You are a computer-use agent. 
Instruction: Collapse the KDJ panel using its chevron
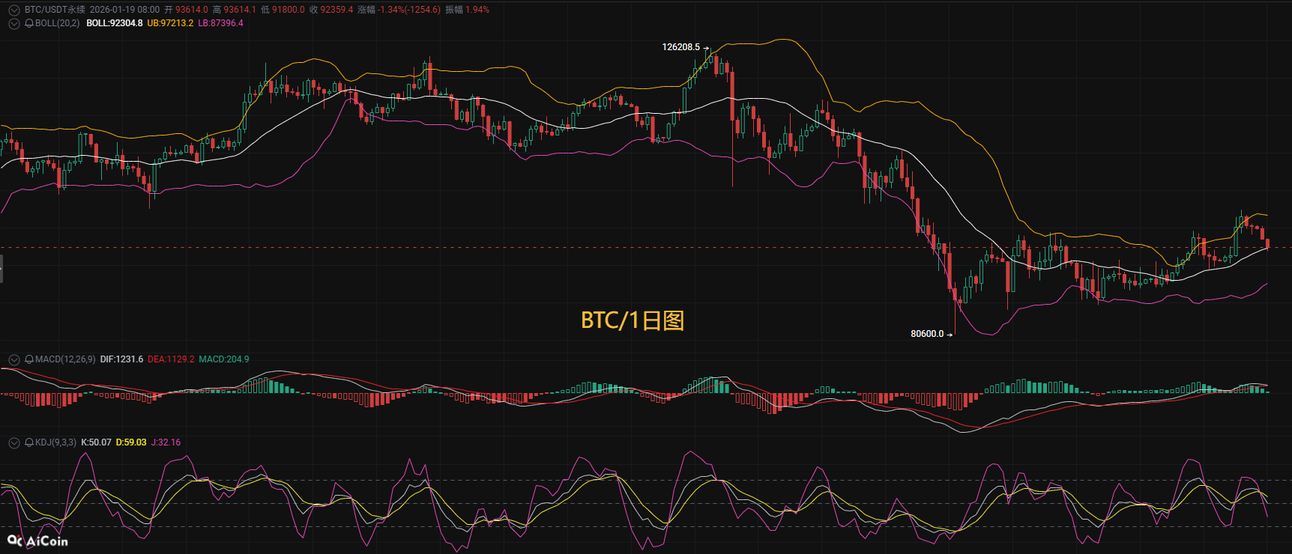pyautogui.click(x=13, y=442)
